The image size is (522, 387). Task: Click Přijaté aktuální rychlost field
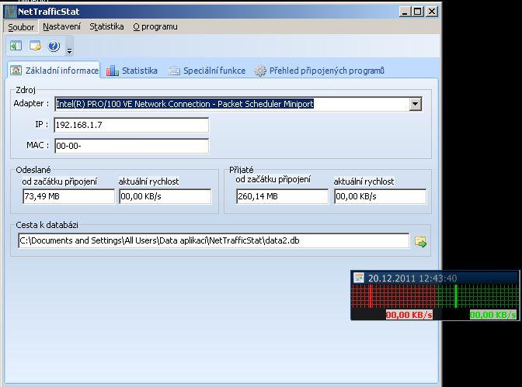click(380, 196)
